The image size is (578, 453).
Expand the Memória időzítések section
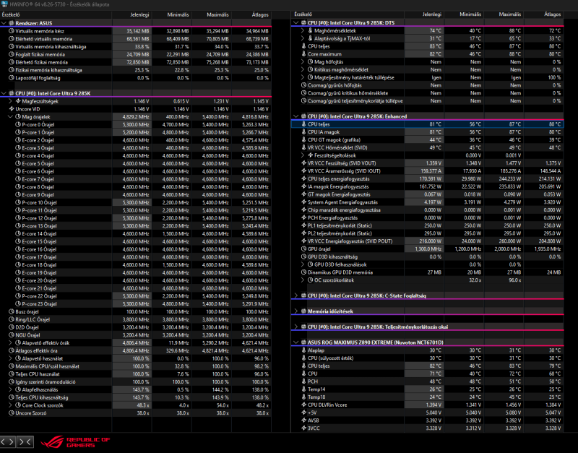coord(296,311)
